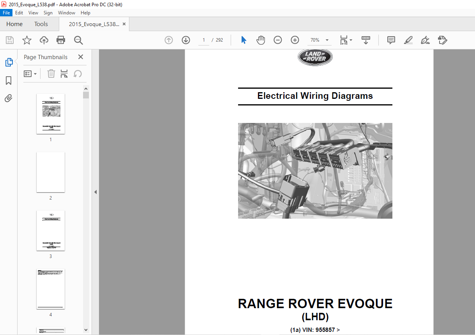The height and width of the screenshot is (335, 475).
Task: Click the Save file icon
Action: 10,40
